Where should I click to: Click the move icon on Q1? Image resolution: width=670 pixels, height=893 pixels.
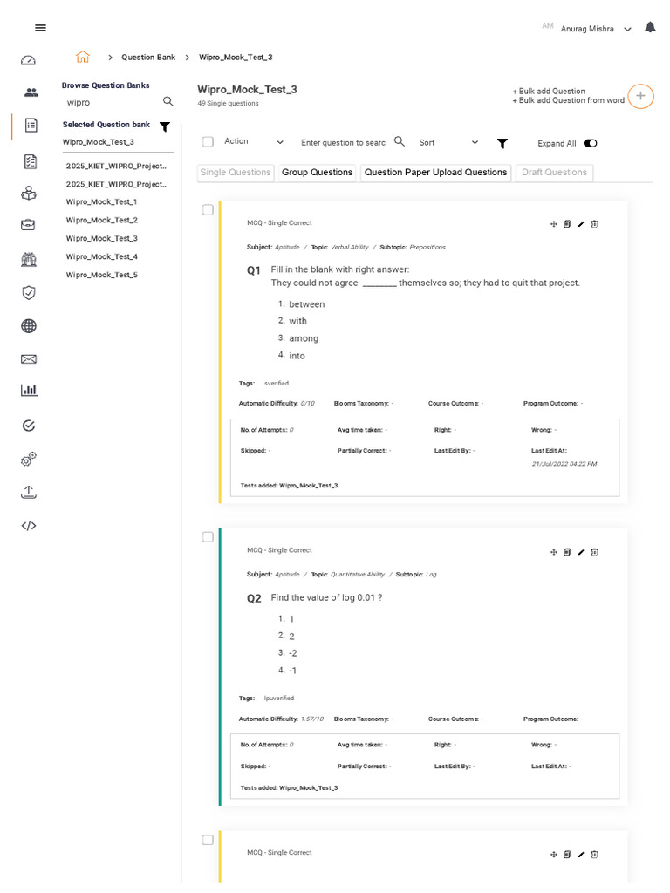pos(553,224)
